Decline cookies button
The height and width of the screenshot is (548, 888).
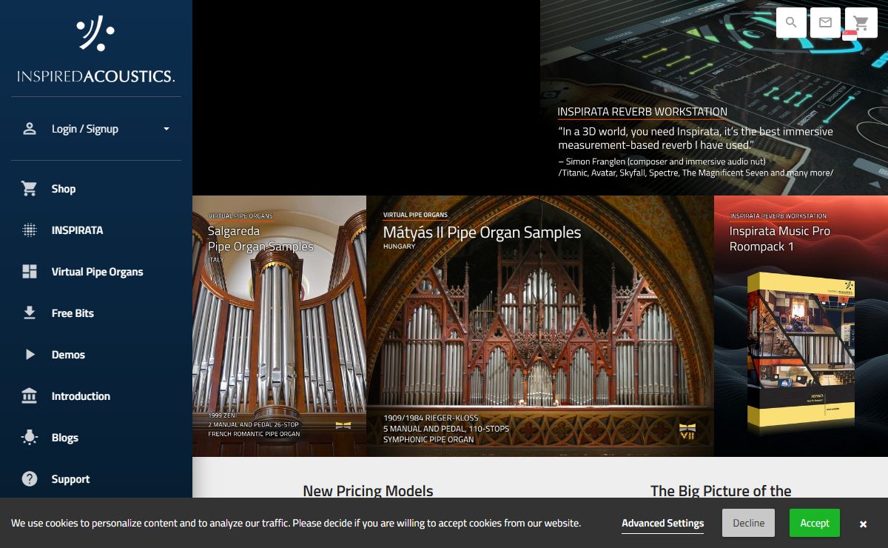(x=749, y=523)
